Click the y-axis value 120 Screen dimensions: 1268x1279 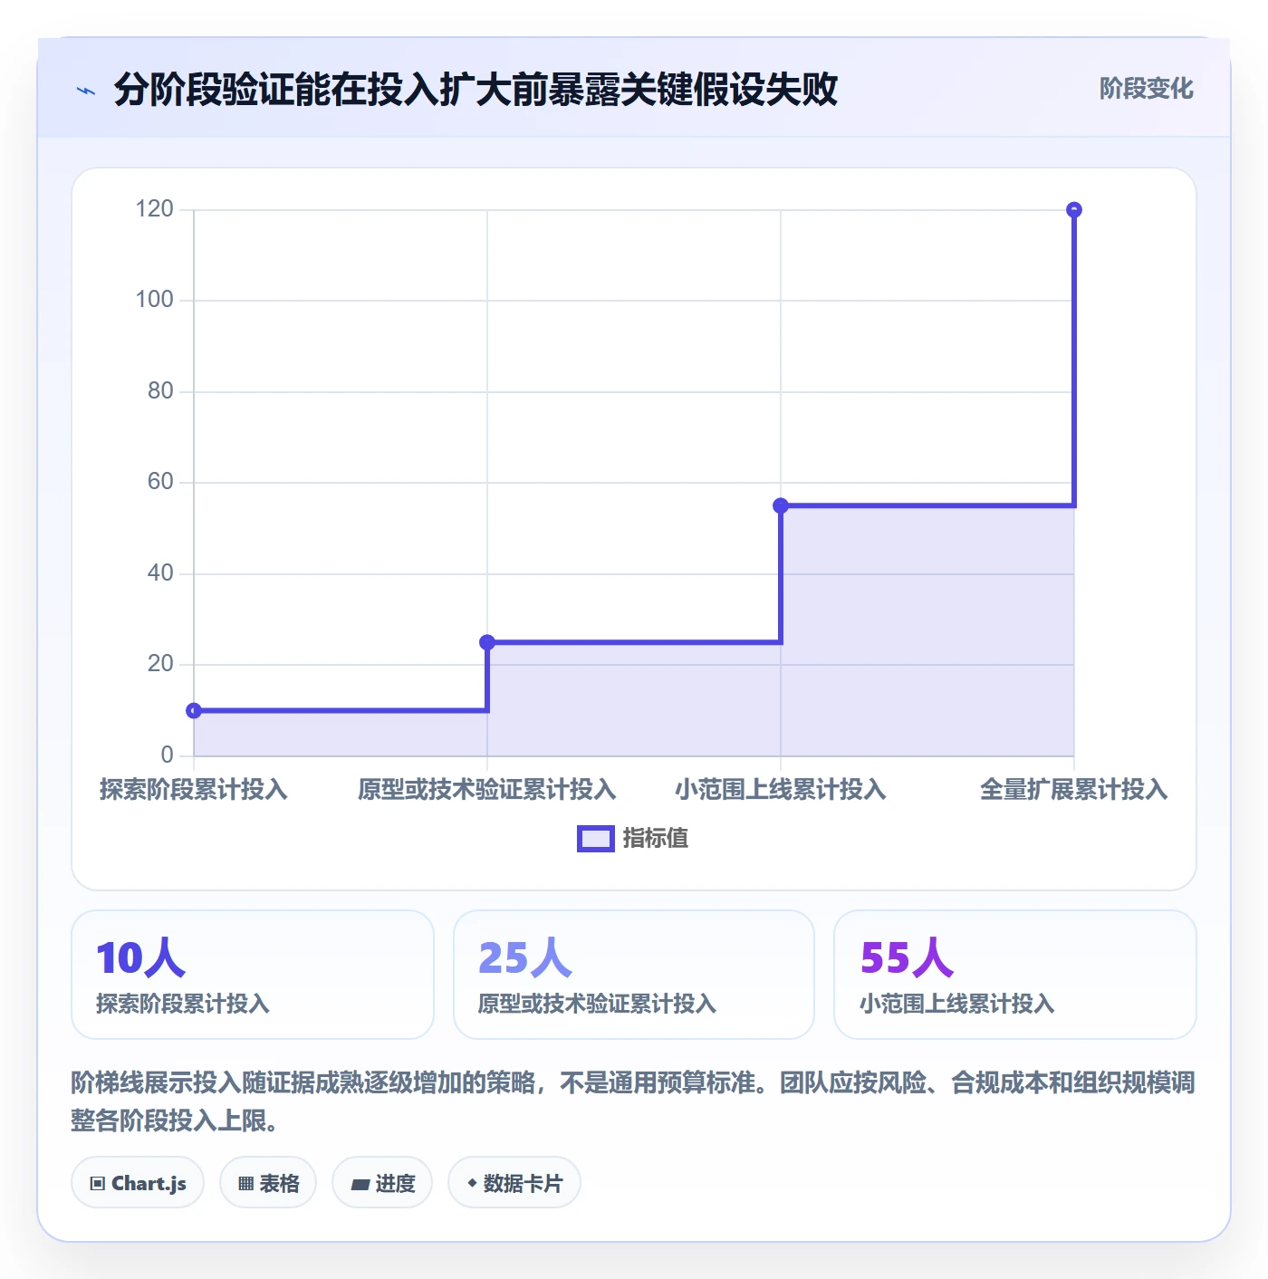click(154, 209)
